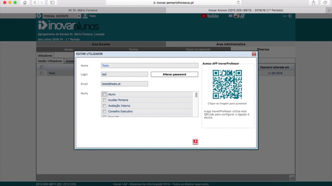
Task: Switch to Área Docente tab
Action: [x=101, y=44]
